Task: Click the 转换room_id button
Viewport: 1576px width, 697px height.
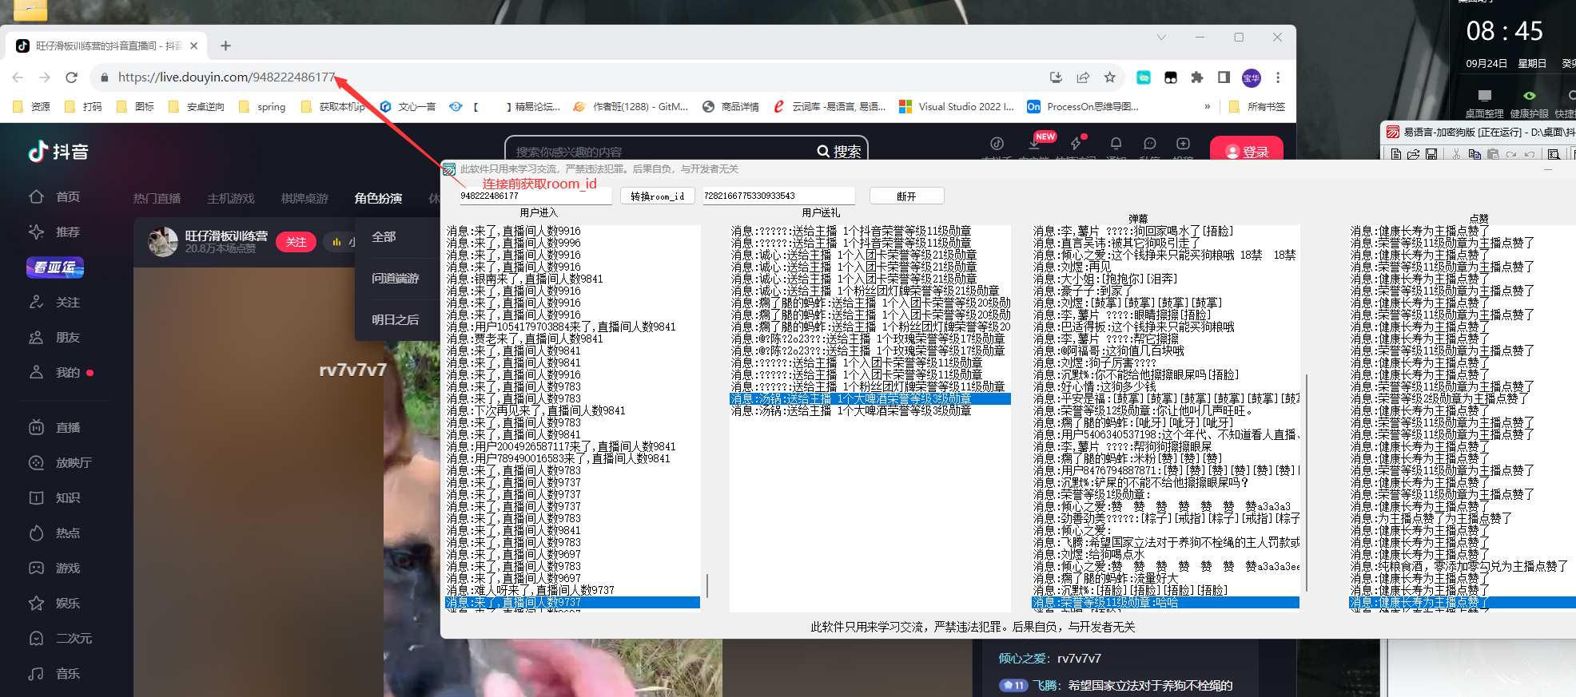Action: [658, 196]
